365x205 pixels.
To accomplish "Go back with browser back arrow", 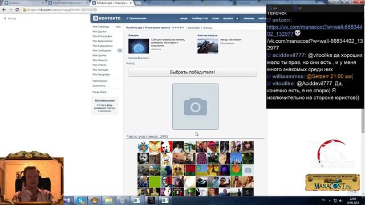I will point(4,10).
